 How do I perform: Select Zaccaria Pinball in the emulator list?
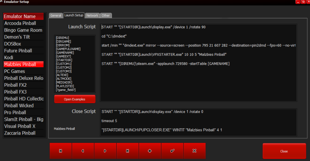pos(20,133)
